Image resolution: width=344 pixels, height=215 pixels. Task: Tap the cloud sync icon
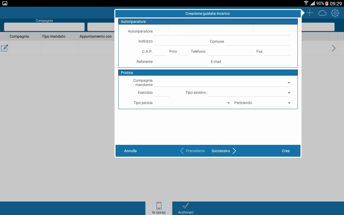(x=322, y=13)
